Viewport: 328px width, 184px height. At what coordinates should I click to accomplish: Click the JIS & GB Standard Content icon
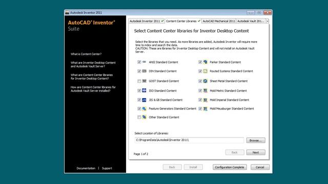tap(144, 100)
